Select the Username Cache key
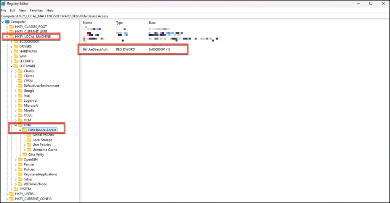The width and height of the screenshot is (390, 203). click(45, 150)
